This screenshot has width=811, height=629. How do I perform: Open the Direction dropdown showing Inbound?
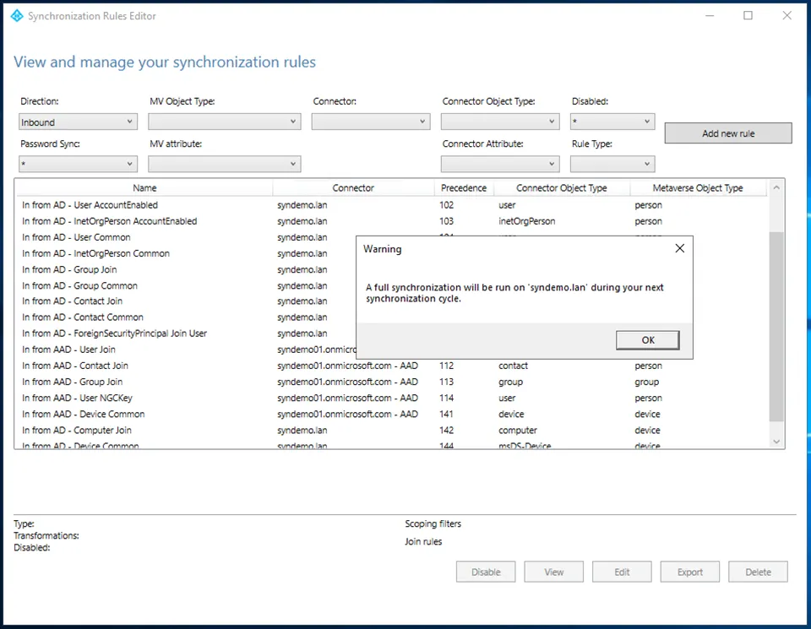pyautogui.click(x=78, y=122)
